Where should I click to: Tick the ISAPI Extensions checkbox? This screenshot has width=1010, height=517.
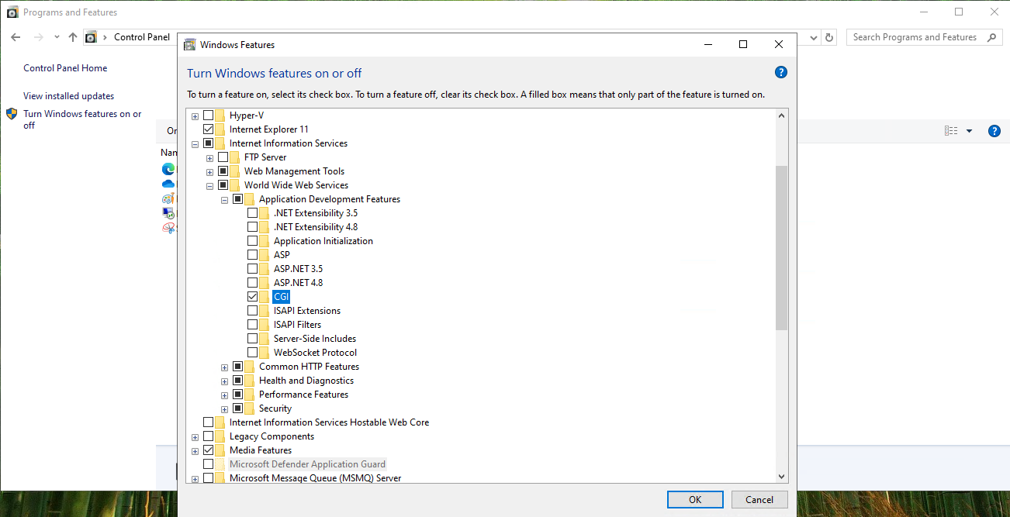252,311
